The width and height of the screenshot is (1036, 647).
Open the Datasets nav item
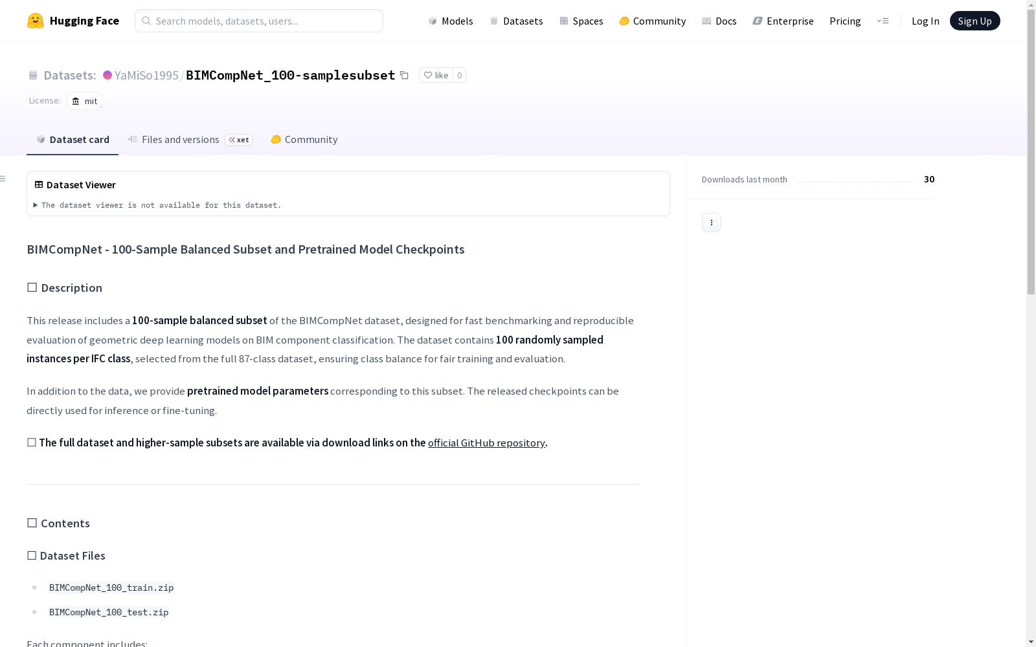(516, 21)
